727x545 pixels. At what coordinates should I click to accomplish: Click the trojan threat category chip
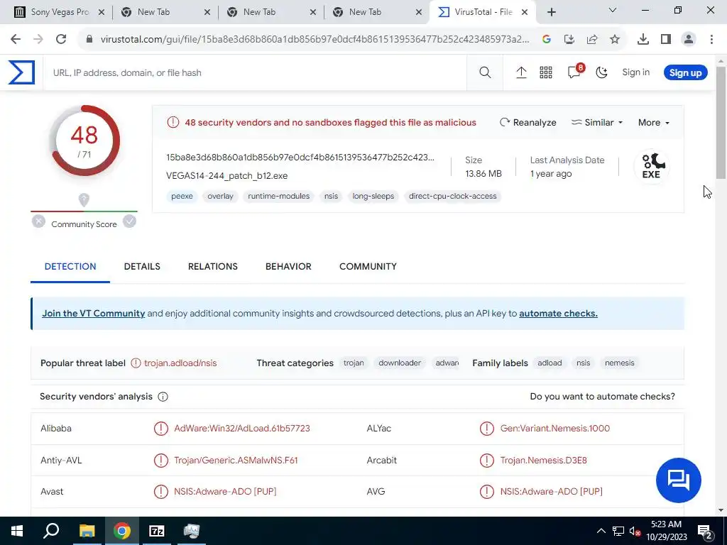pyautogui.click(x=354, y=363)
